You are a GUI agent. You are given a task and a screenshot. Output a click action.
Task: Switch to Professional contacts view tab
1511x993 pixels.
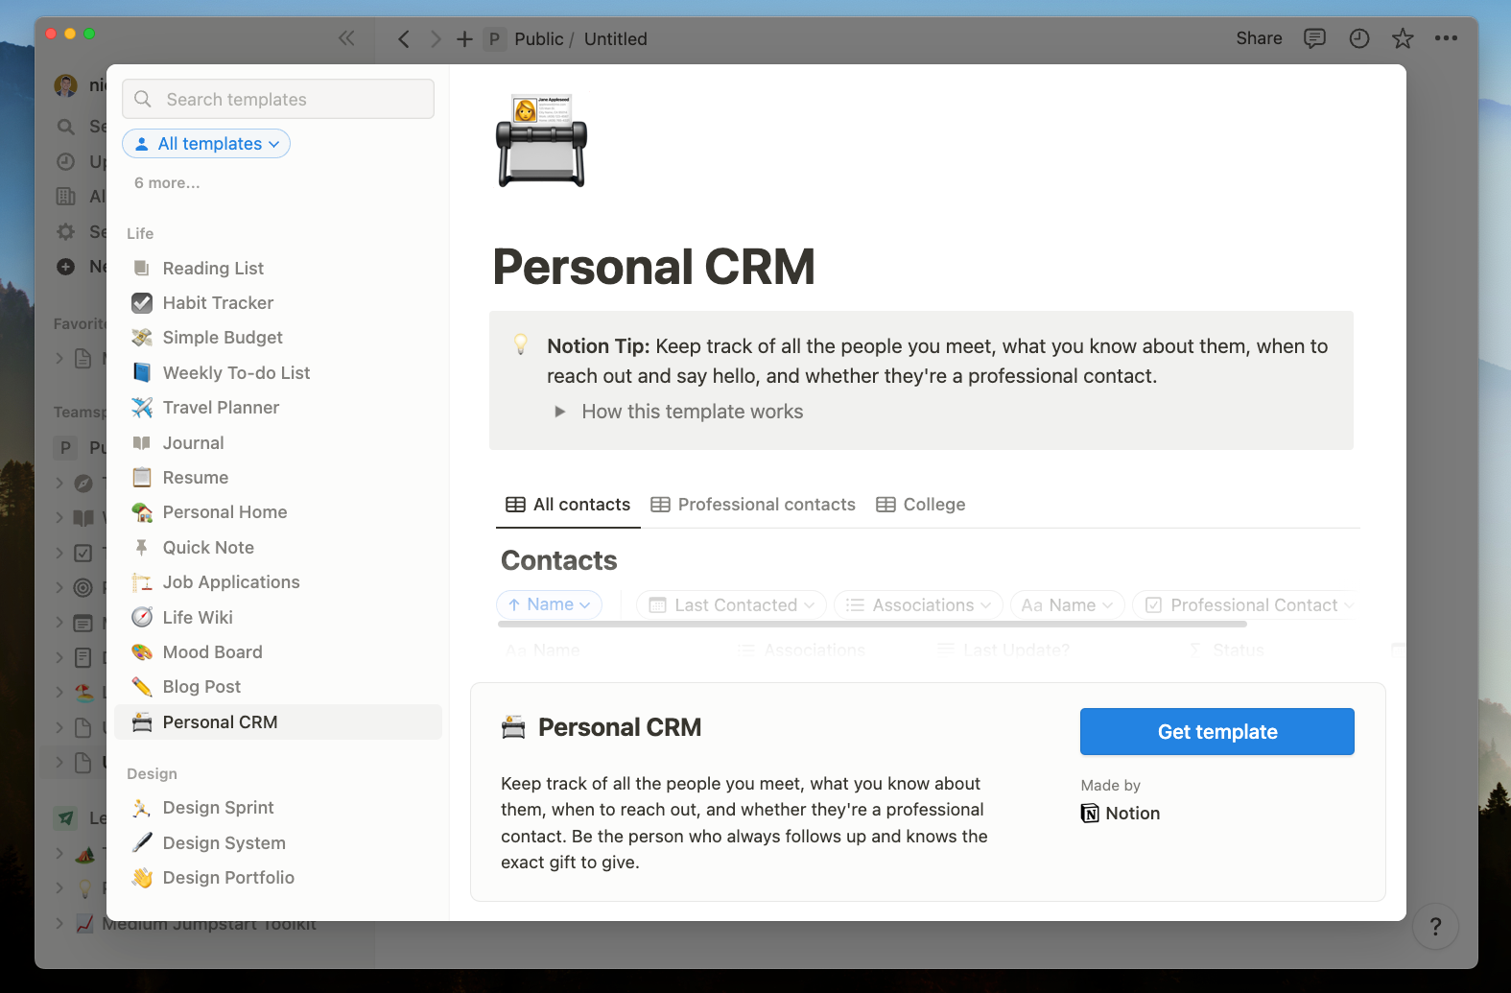pos(753,505)
